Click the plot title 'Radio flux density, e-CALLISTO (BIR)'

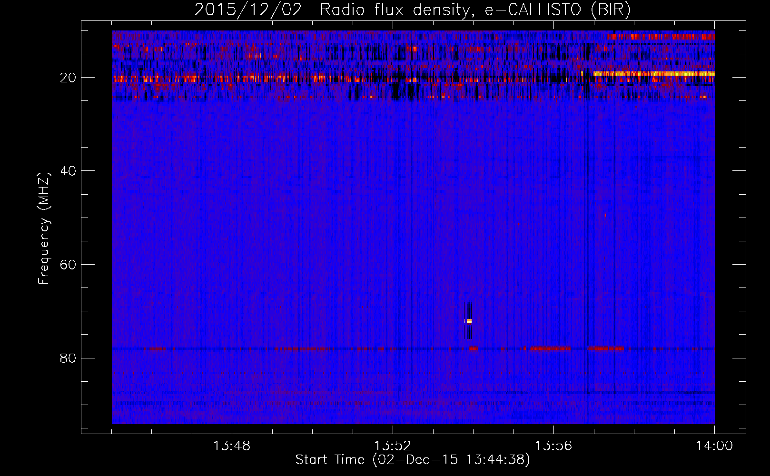pos(475,10)
